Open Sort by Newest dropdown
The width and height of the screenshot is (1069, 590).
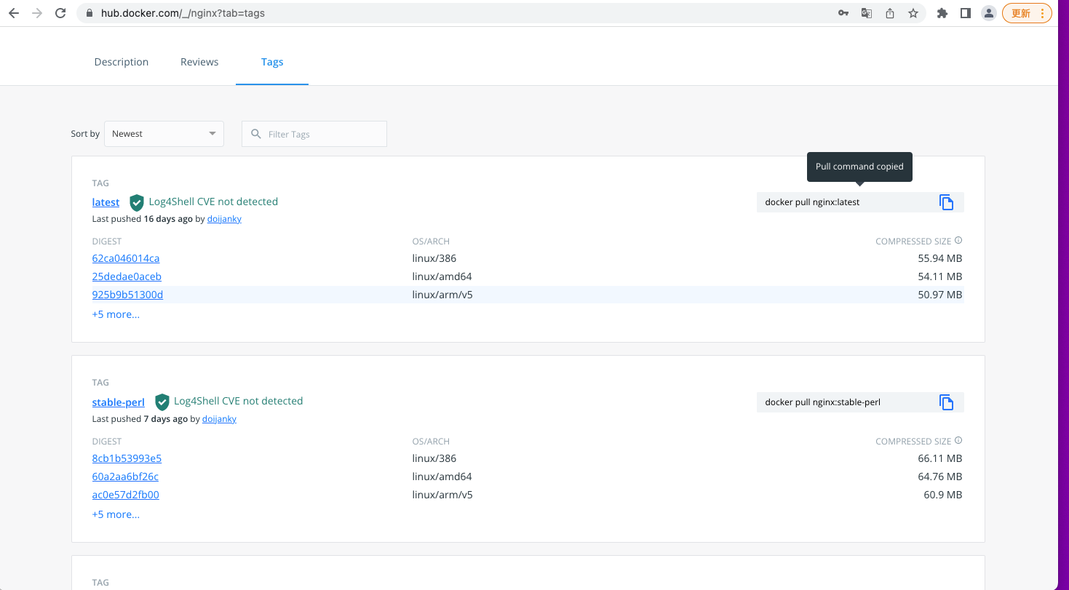[x=164, y=134]
